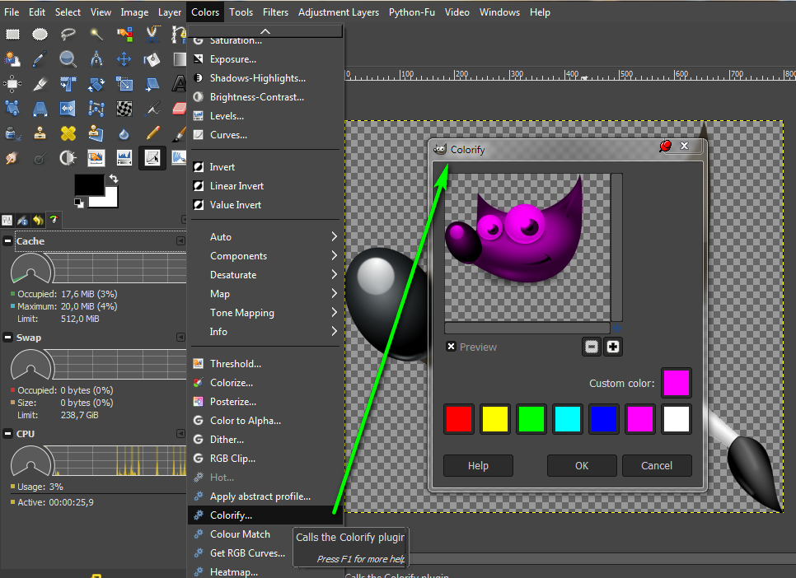The height and width of the screenshot is (578, 796).
Task: Select the Ink bottle tool
Action: (12, 133)
